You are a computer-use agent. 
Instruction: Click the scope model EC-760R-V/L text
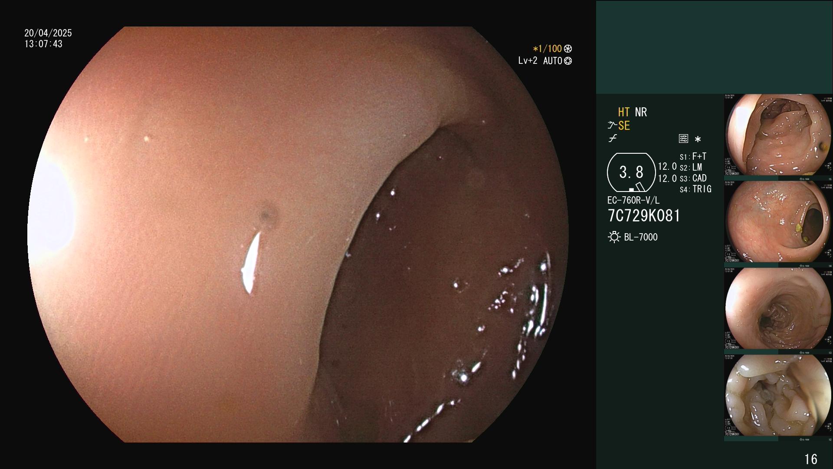click(x=633, y=200)
